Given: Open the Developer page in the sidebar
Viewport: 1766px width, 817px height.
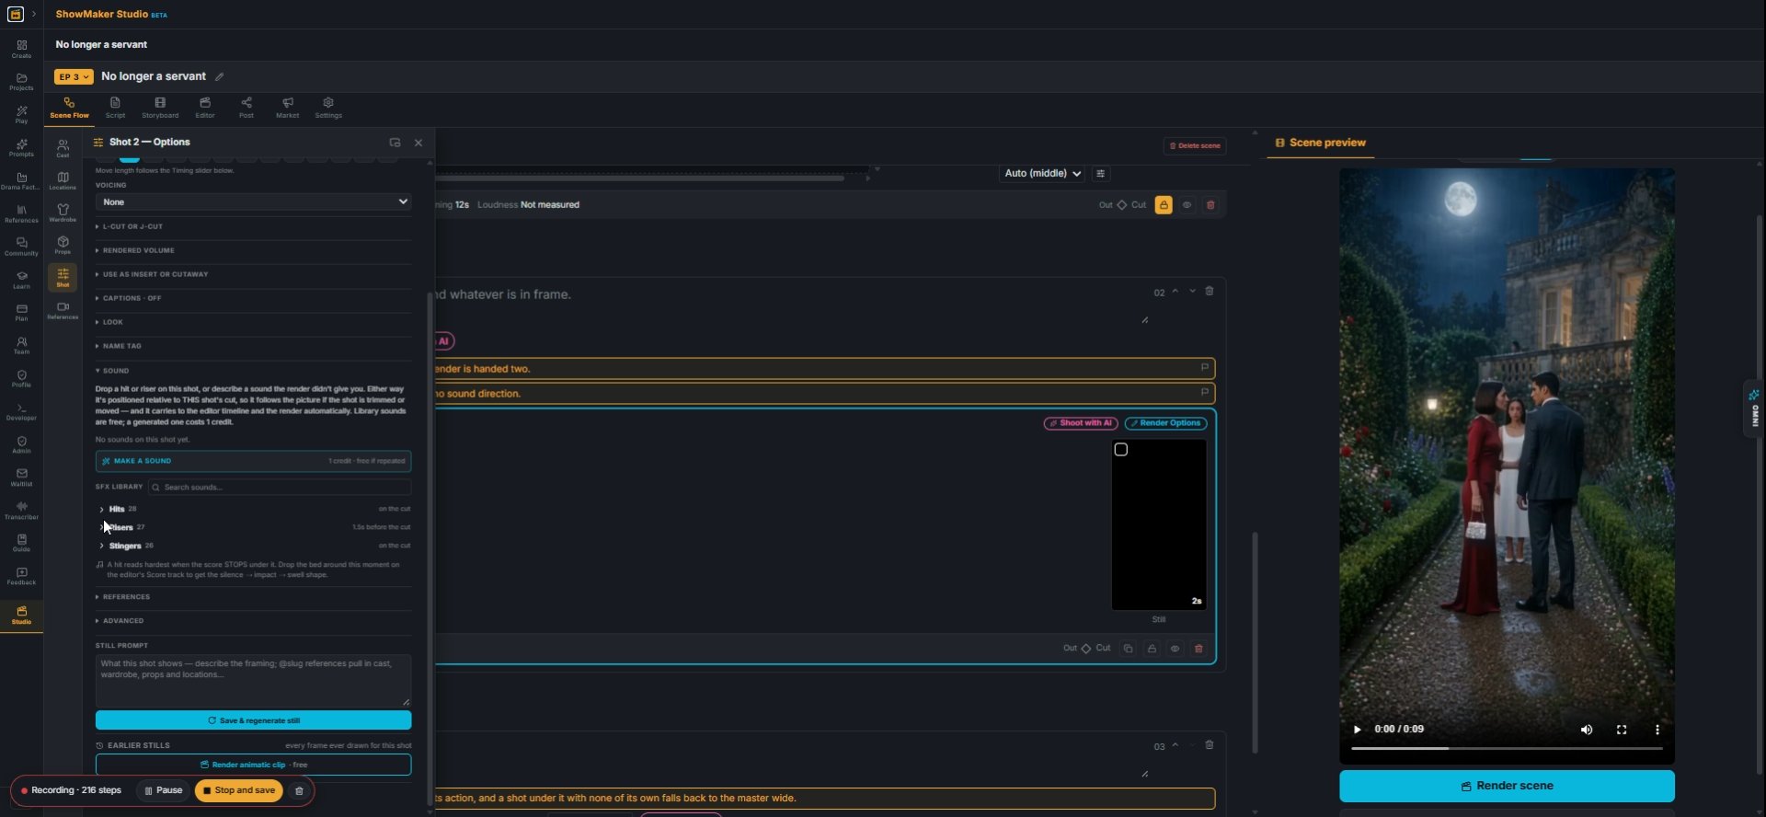Looking at the screenshot, I should point(21,411).
